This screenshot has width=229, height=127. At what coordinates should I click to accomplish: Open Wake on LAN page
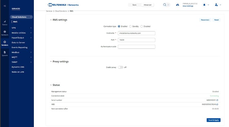(x=18, y=72)
